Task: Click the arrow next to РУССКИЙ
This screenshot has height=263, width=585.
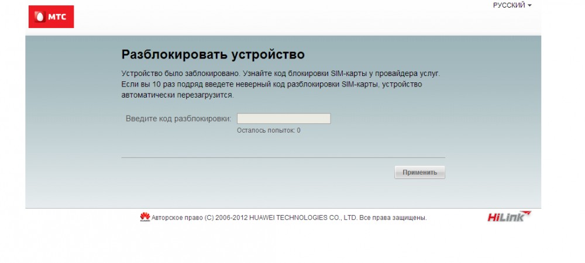Action: (x=529, y=5)
